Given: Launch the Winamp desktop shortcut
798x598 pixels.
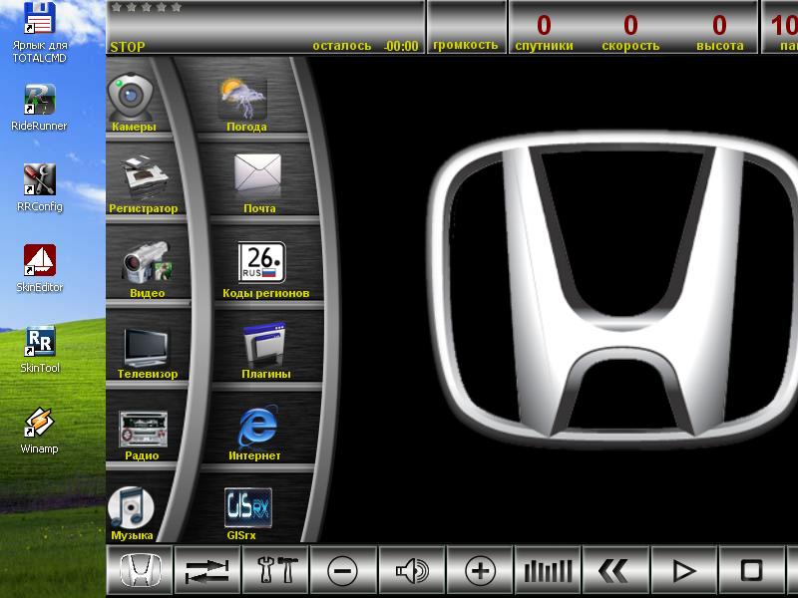Looking at the screenshot, I should click(39, 431).
